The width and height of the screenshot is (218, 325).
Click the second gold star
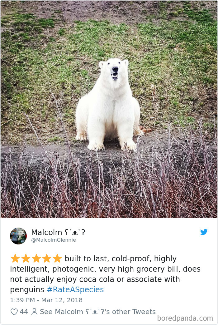click(26, 259)
